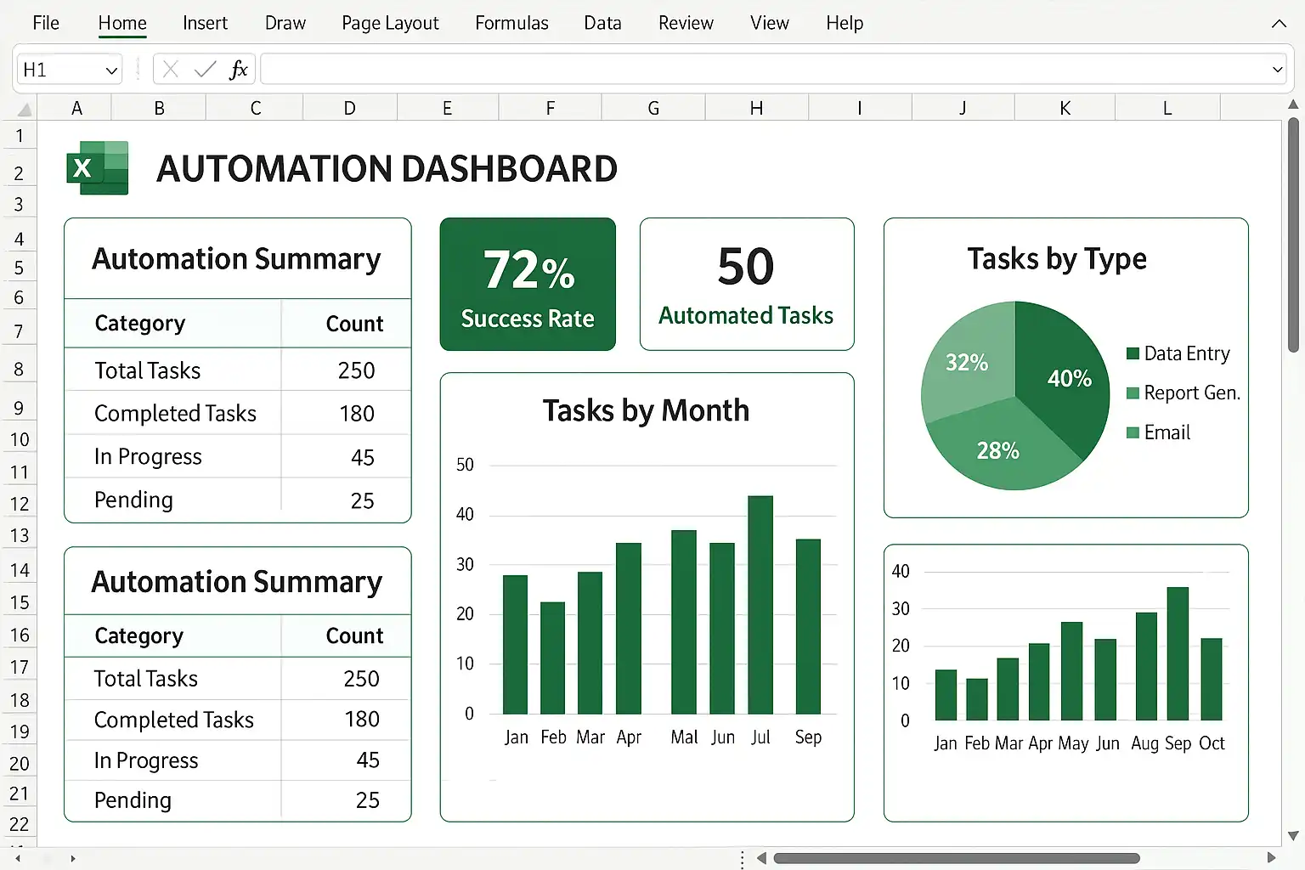The width and height of the screenshot is (1305, 870).
Task: Click the horizontal scrollbar right arrow
Action: click(1271, 858)
